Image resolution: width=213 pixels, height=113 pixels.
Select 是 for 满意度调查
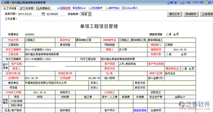pyautogui.click(x=167, y=34)
